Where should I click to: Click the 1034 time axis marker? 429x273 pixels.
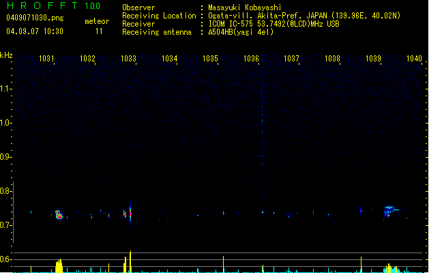point(169,58)
